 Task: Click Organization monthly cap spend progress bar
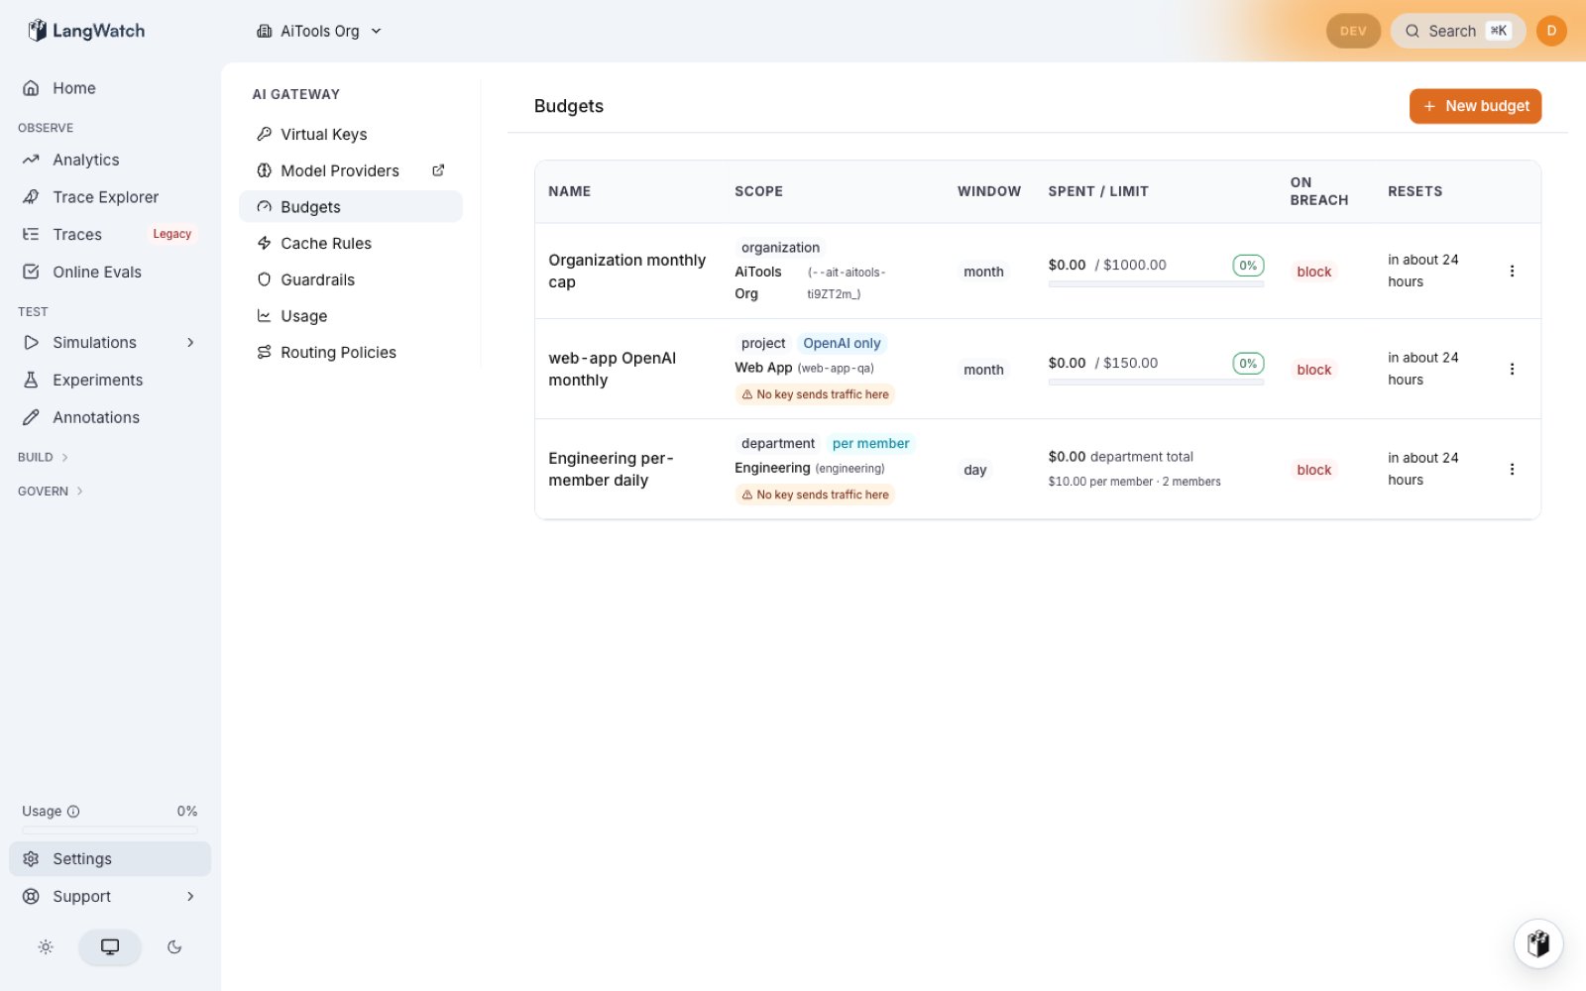pyautogui.click(x=1156, y=284)
